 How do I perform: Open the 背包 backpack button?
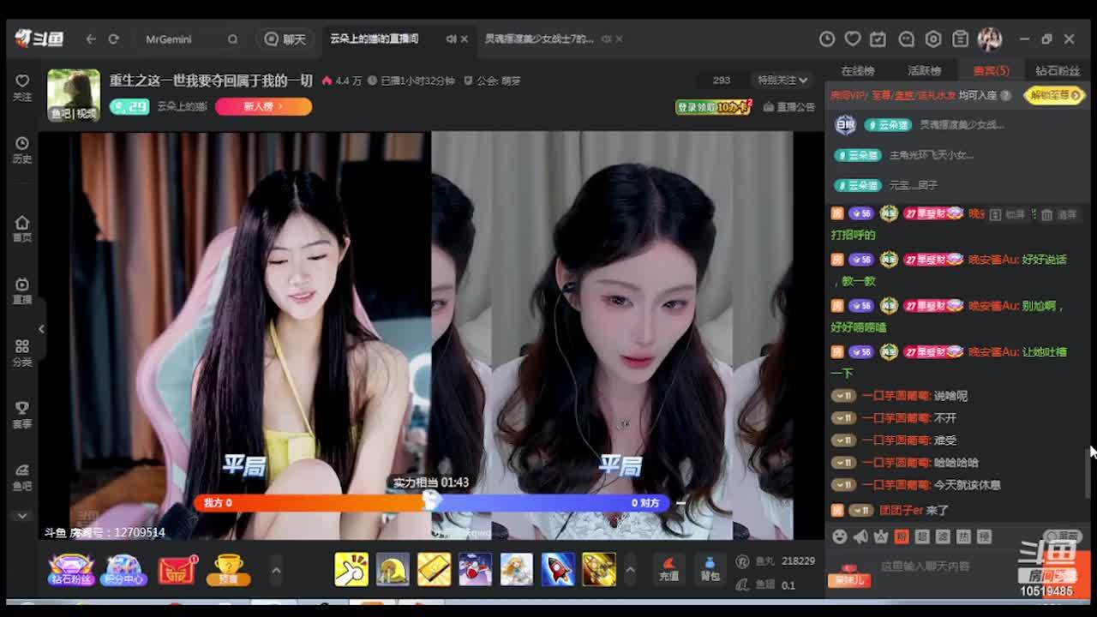[x=710, y=568]
